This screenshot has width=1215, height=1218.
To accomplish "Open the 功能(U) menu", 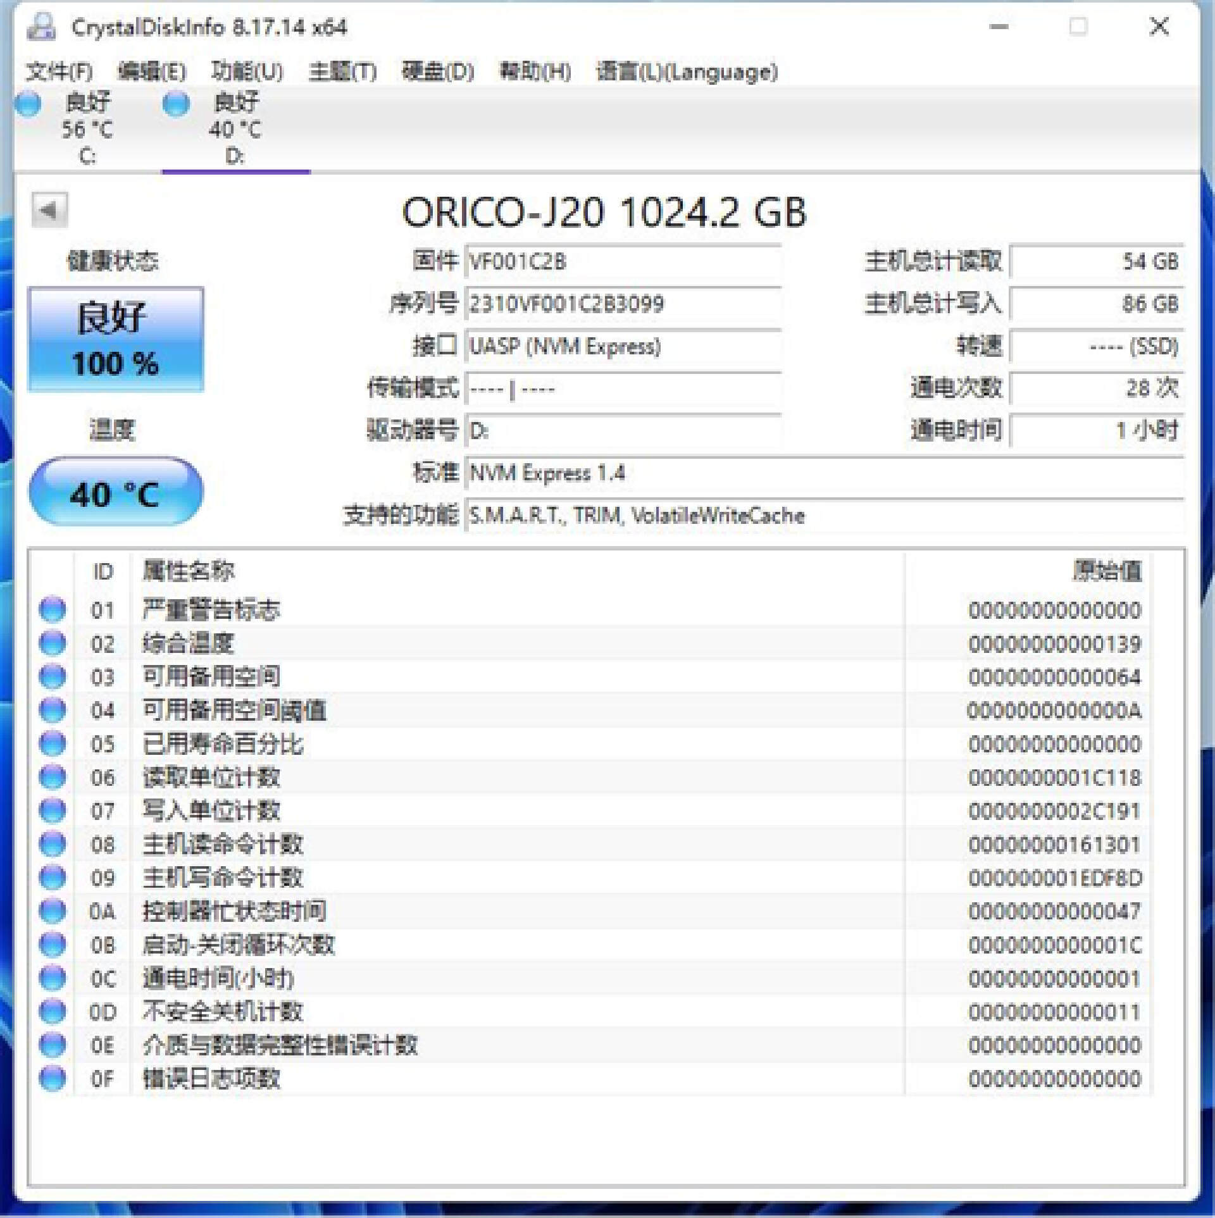I will coord(247,71).
